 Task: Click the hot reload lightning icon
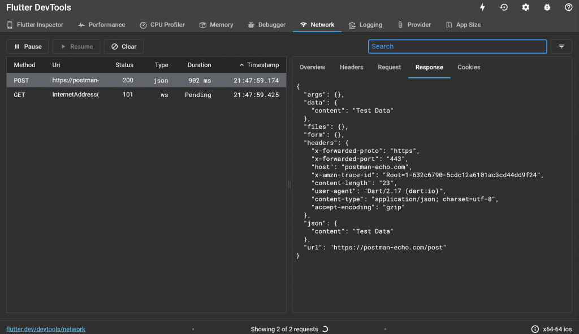coord(482,7)
